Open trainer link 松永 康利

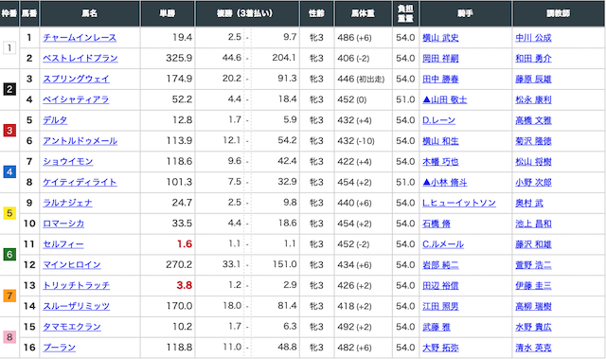pos(533,99)
